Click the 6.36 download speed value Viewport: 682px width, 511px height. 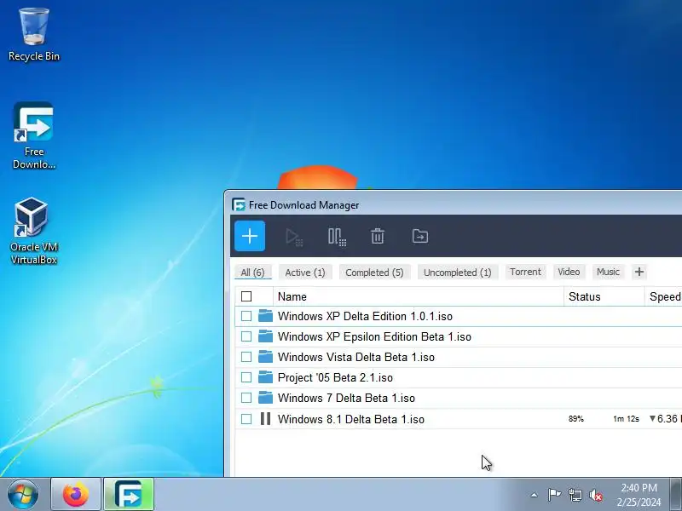pyautogui.click(x=666, y=418)
